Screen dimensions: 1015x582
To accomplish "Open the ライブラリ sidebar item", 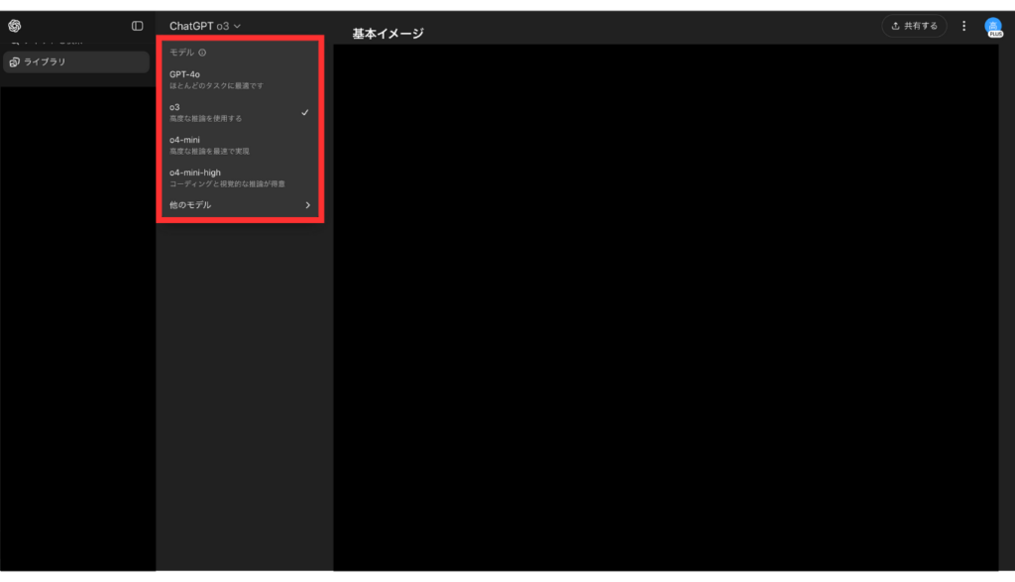I will point(76,62).
